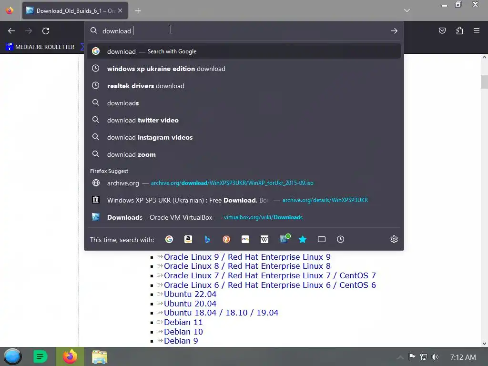Open archive.org WinXP_forUkr ISO suggestion
488x366 pixels.
(244, 183)
